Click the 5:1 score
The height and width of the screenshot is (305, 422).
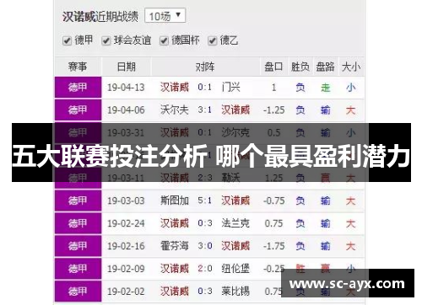[x=205, y=201]
